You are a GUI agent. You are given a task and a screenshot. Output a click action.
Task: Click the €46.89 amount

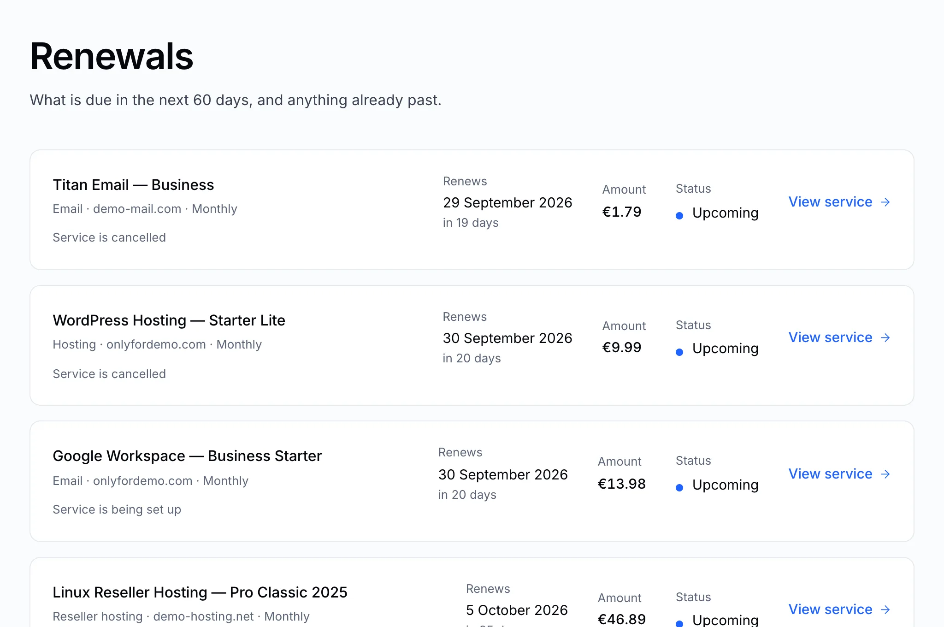click(x=622, y=619)
